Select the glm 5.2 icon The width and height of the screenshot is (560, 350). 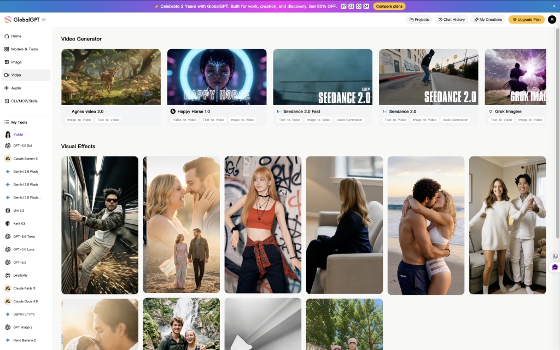point(8,211)
